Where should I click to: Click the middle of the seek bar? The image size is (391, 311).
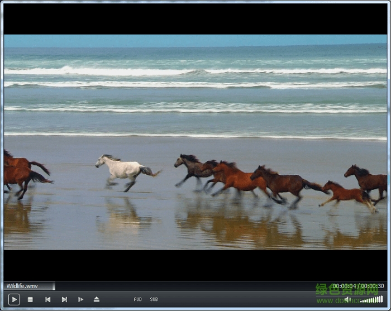[x=195, y=286]
